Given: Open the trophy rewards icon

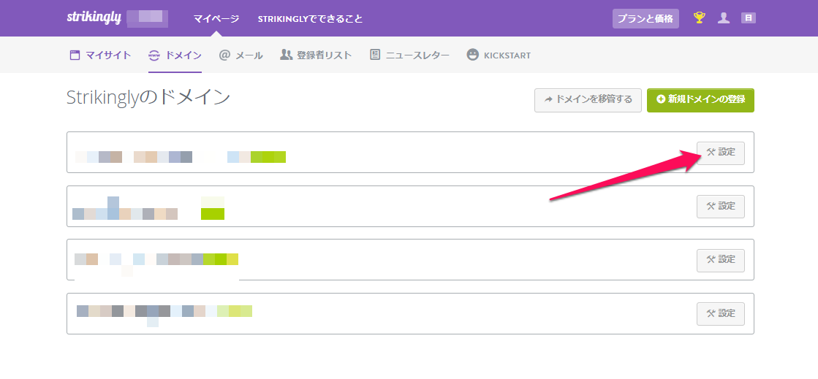Looking at the screenshot, I should [699, 18].
